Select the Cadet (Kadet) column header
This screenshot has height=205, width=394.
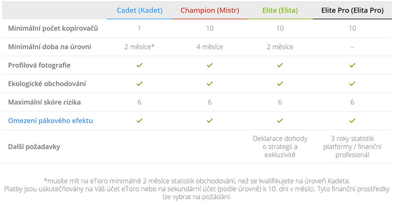tap(140, 10)
